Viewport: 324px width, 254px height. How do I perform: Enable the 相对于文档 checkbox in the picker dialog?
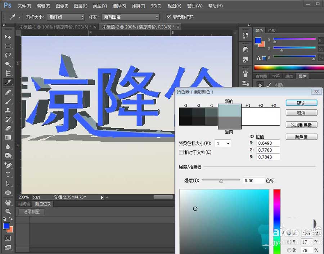[181, 152]
